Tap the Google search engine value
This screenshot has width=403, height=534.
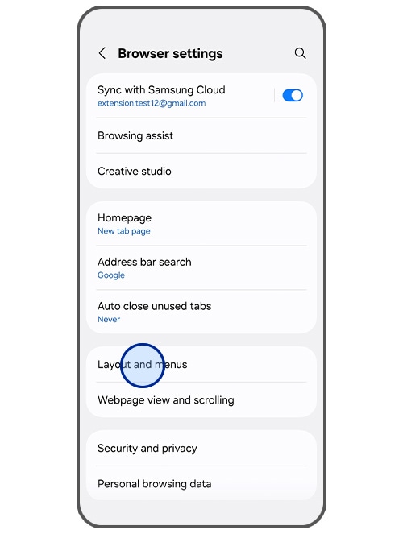[x=111, y=275]
